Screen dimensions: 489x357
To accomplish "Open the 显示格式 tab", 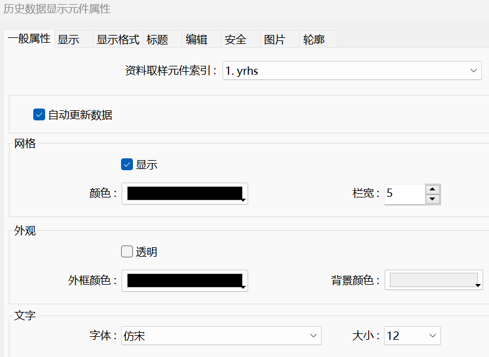I will coord(118,40).
